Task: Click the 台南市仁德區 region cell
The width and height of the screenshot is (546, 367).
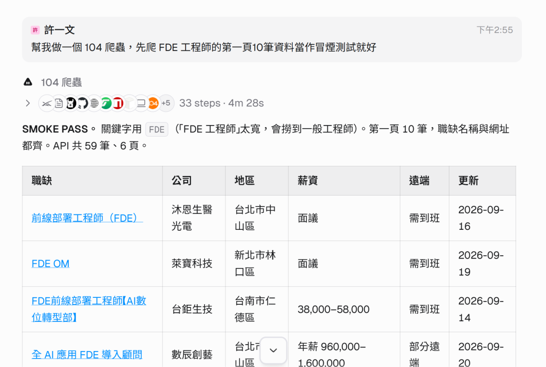Action: coord(255,309)
